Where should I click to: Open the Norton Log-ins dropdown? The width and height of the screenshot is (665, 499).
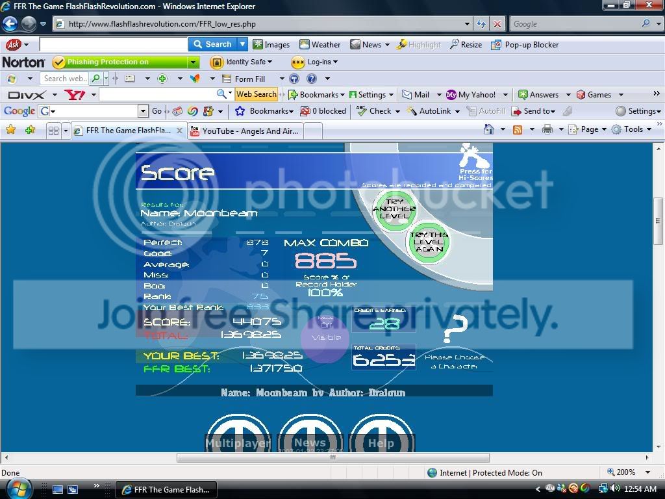point(315,62)
